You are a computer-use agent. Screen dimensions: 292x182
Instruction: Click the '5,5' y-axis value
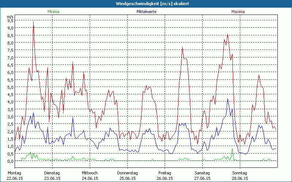pyautogui.click(x=11, y=80)
